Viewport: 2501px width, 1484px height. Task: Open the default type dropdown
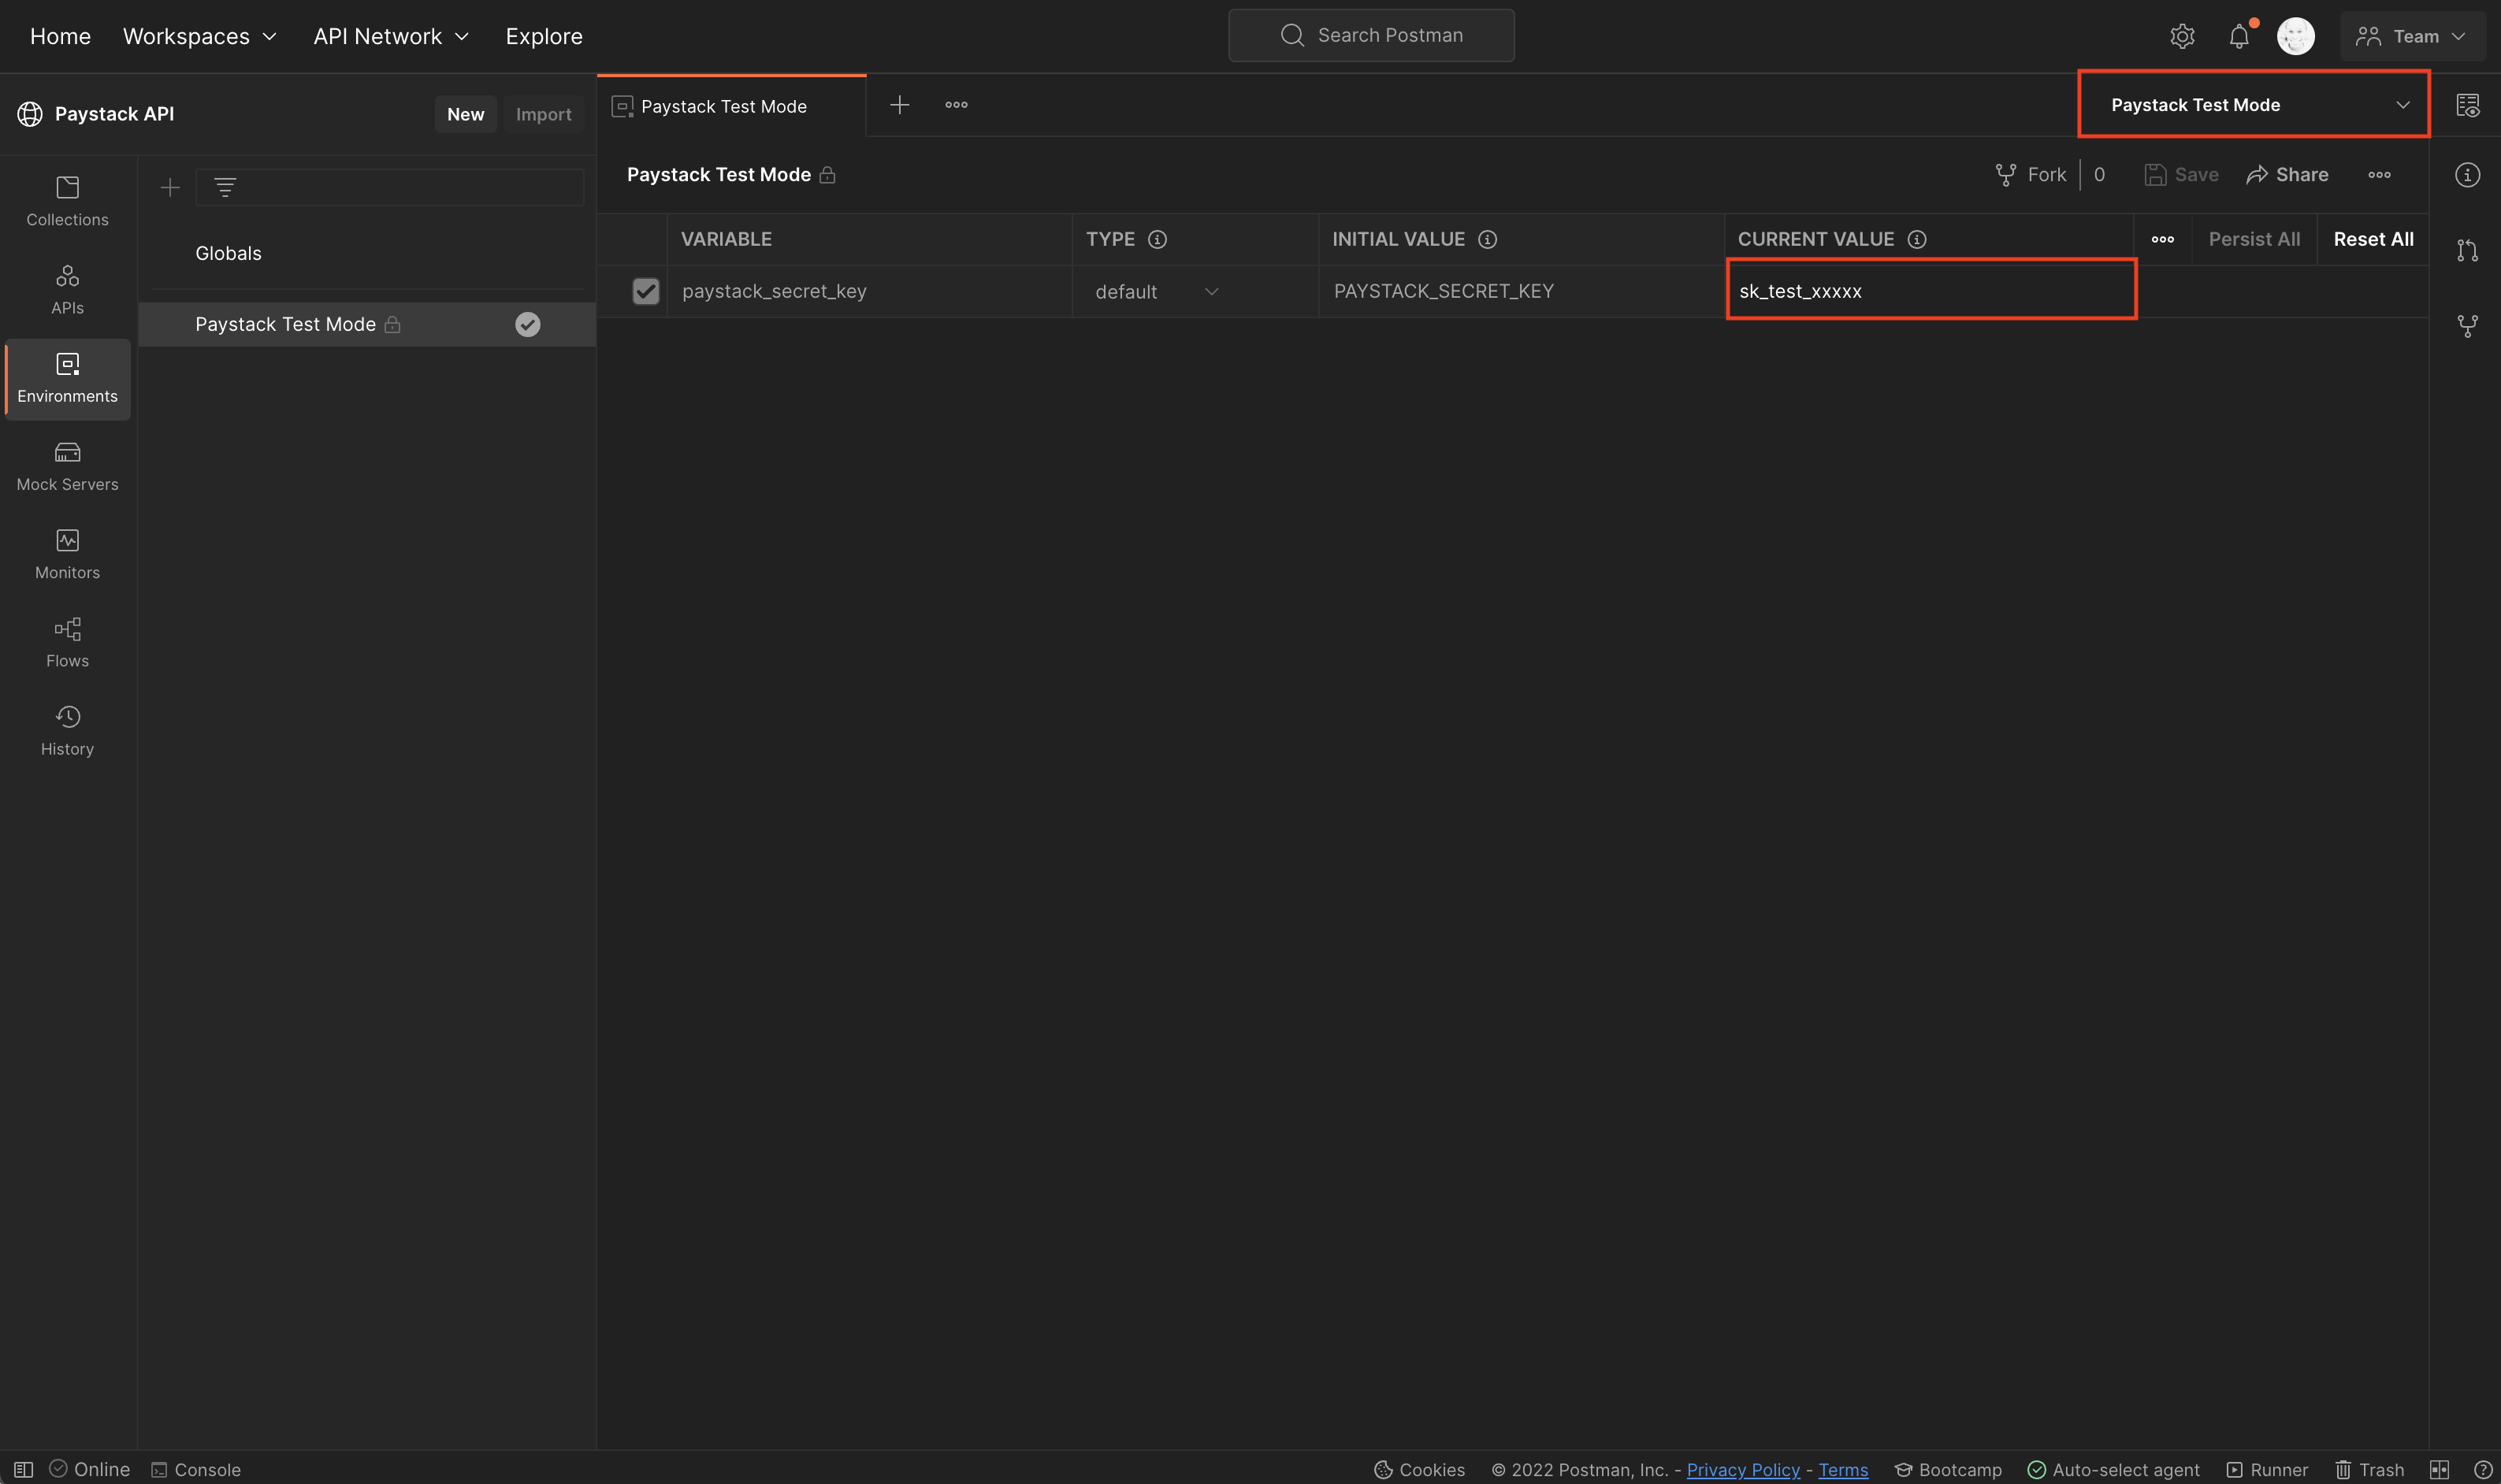pos(1157,291)
